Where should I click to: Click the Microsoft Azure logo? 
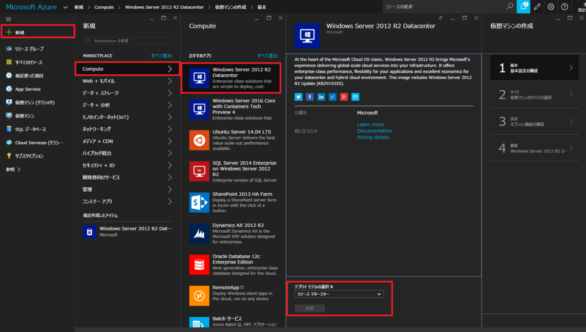(31, 7)
